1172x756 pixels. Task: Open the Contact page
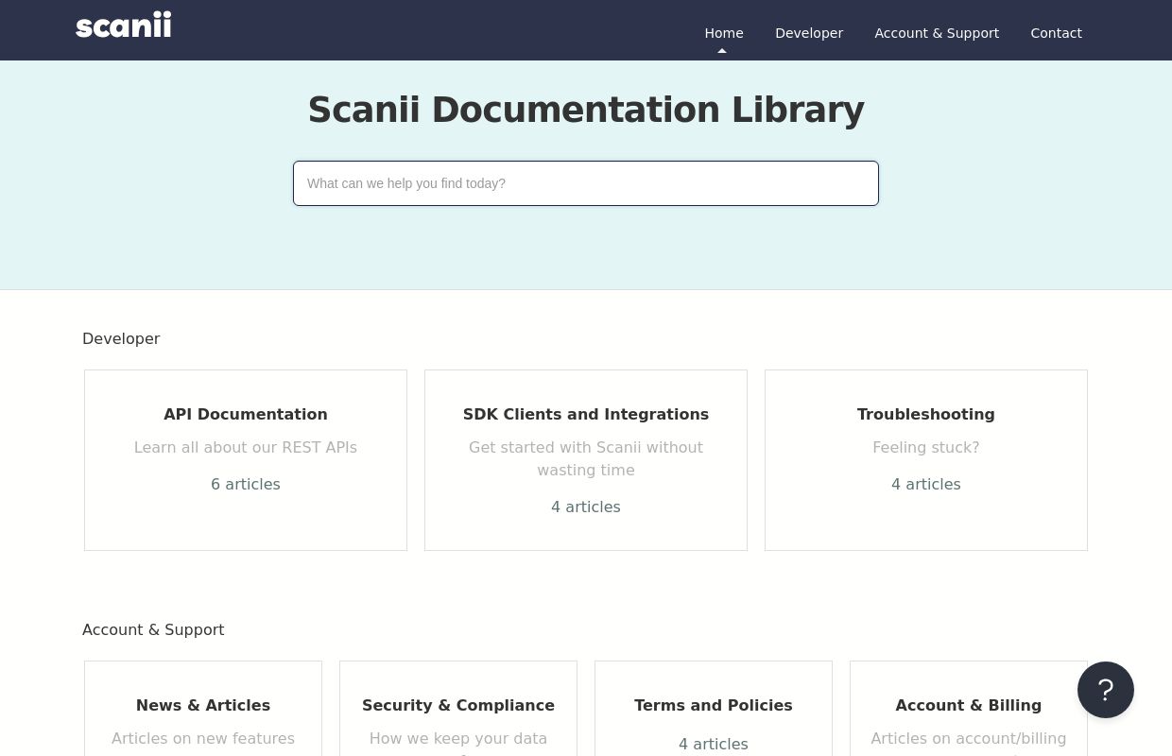coord(1056,33)
